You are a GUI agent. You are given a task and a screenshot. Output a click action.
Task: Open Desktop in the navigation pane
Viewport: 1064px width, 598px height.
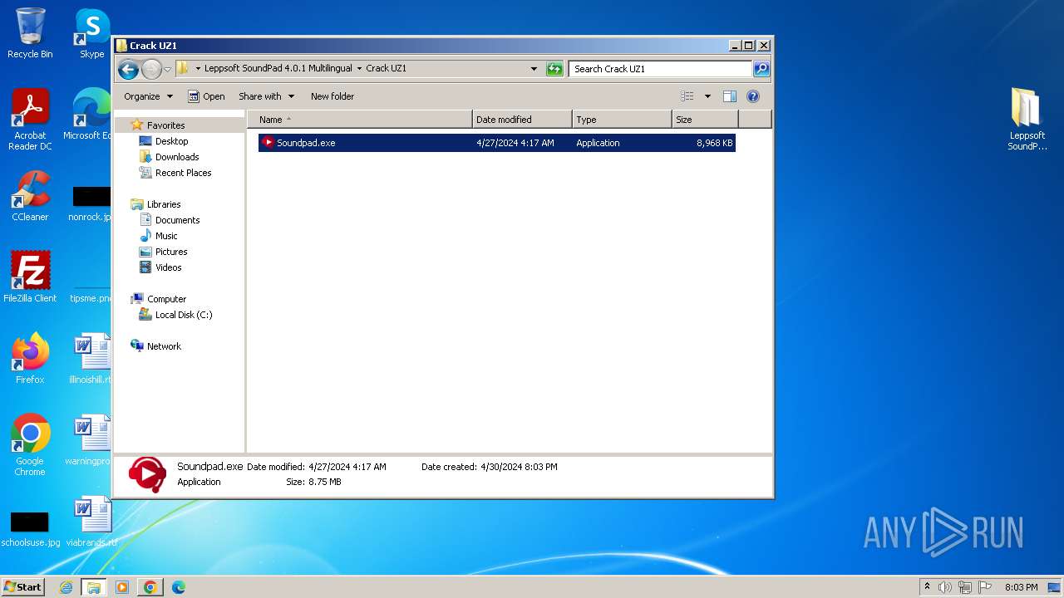(171, 141)
